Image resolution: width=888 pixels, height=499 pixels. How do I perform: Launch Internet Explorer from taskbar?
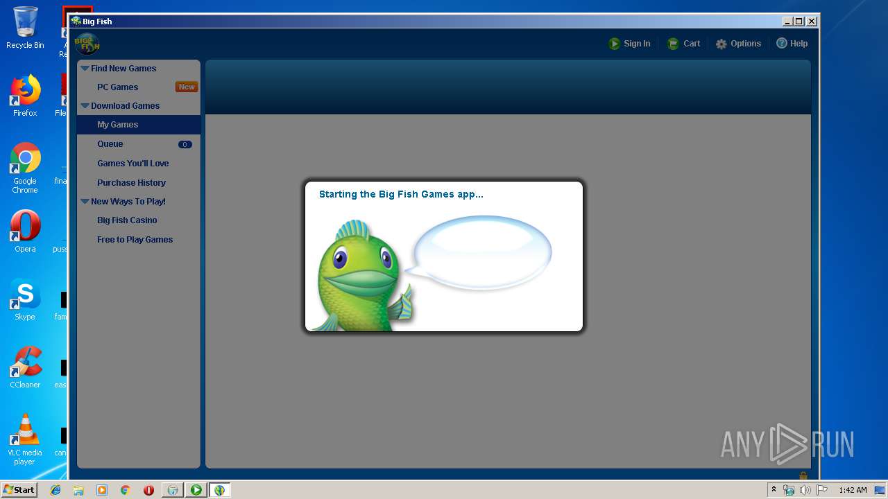coord(55,490)
